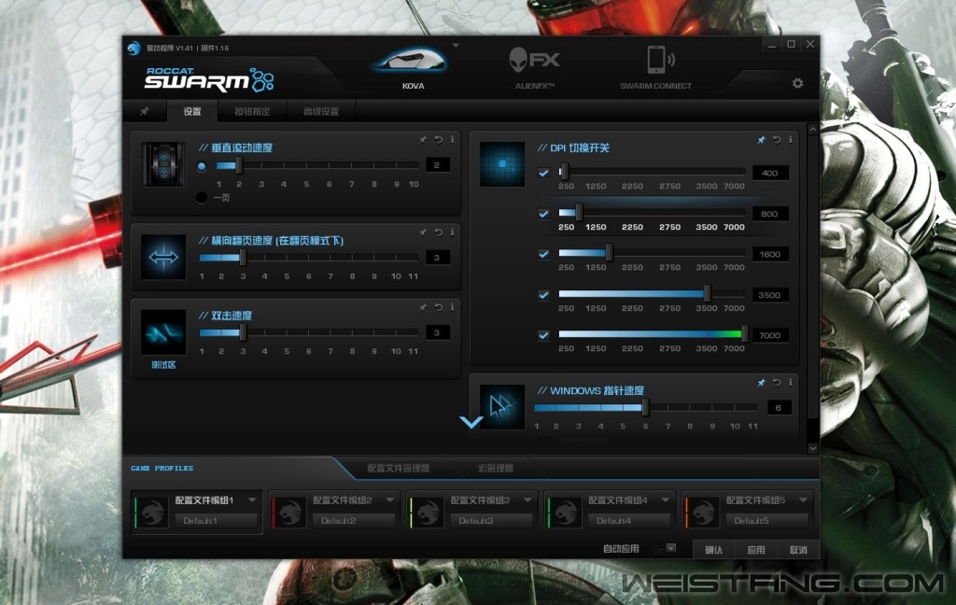Show info for the 垂直滚动速度 panel
The height and width of the screenshot is (605, 956).
pos(453,140)
